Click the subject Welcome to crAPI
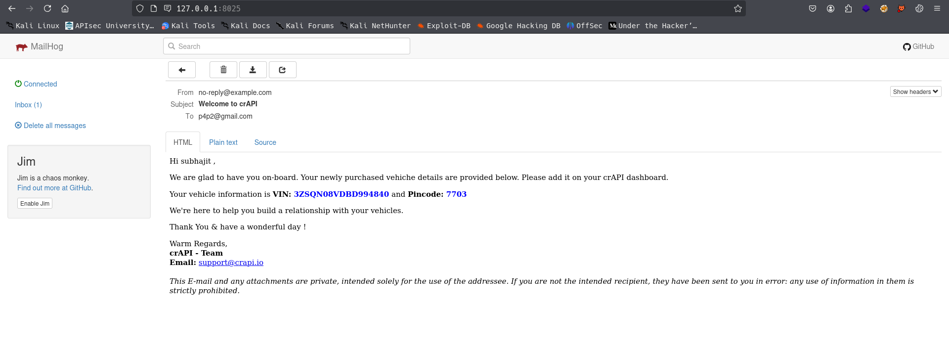949x354 pixels. point(228,104)
